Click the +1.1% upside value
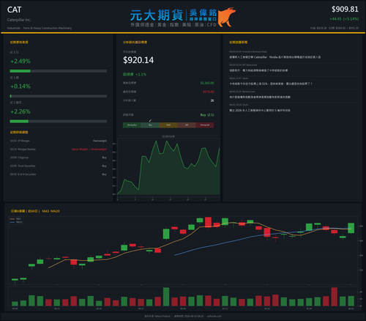 tap(141, 74)
